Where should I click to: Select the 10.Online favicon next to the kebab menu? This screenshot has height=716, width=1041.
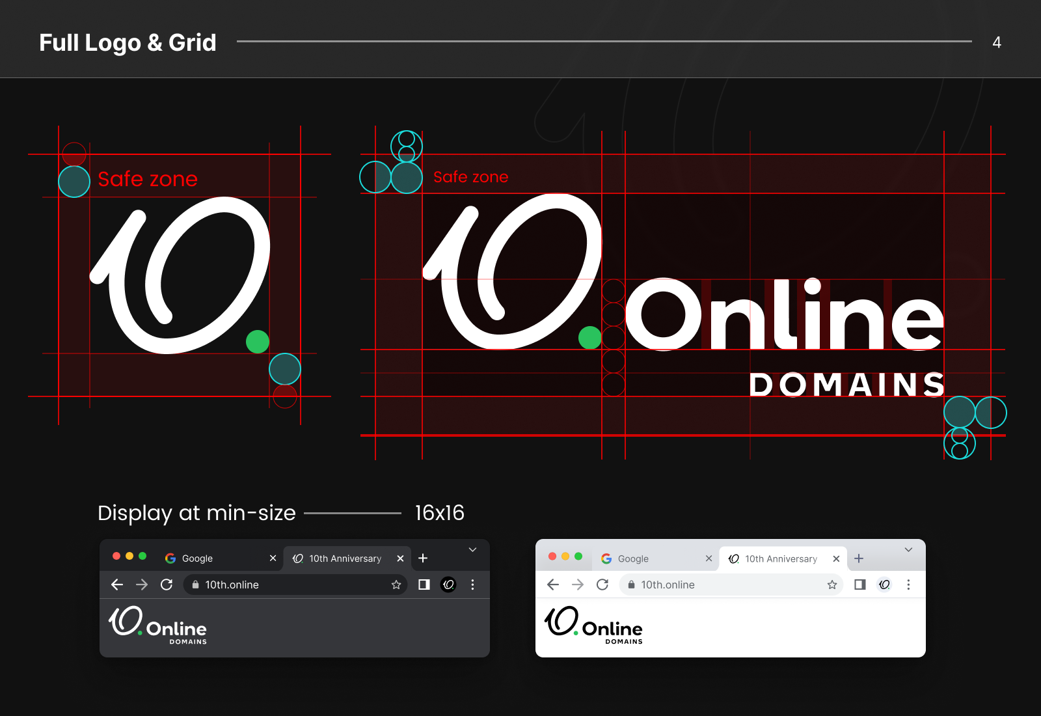coord(448,585)
